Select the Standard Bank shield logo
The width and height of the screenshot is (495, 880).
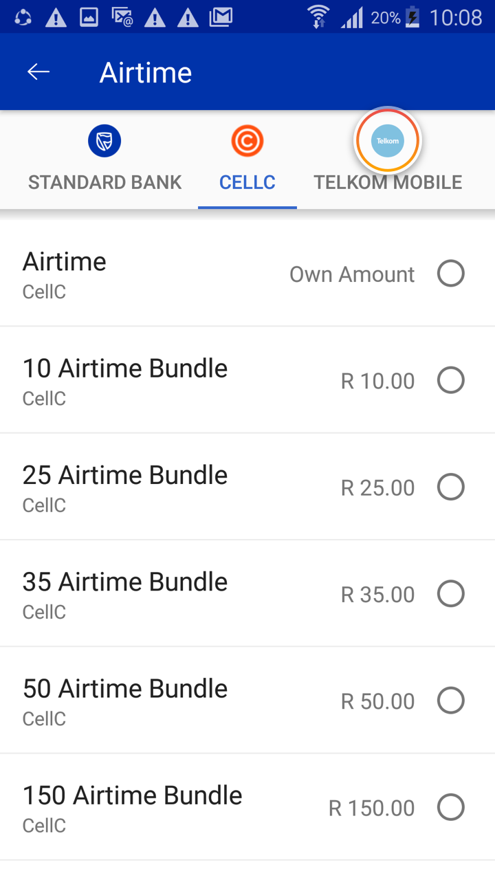[x=104, y=142]
